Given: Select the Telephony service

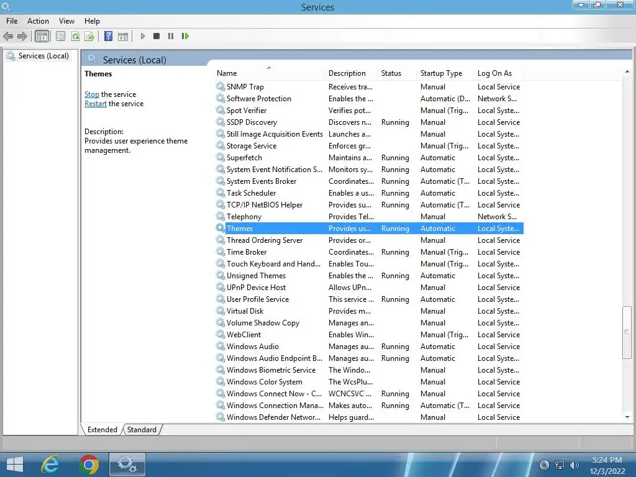Looking at the screenshot, I should coord(369,217).
